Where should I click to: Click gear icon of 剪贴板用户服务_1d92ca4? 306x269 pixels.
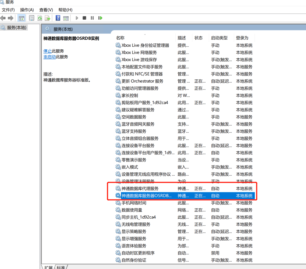pos(118,102)
